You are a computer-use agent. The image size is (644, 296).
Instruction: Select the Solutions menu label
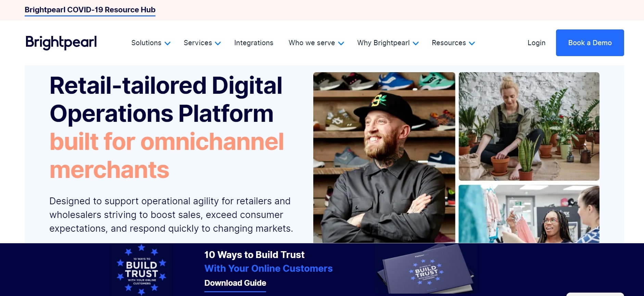[146, 43]
